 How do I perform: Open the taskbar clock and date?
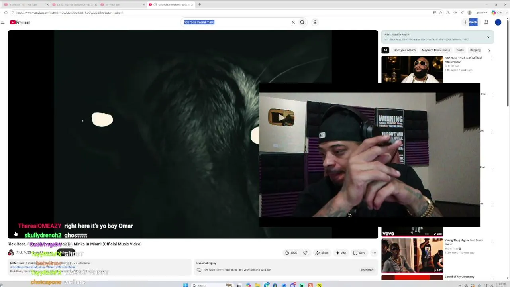coord(501,285)
